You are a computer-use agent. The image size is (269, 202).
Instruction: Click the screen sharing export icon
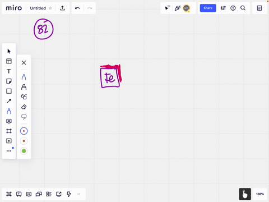59,194
